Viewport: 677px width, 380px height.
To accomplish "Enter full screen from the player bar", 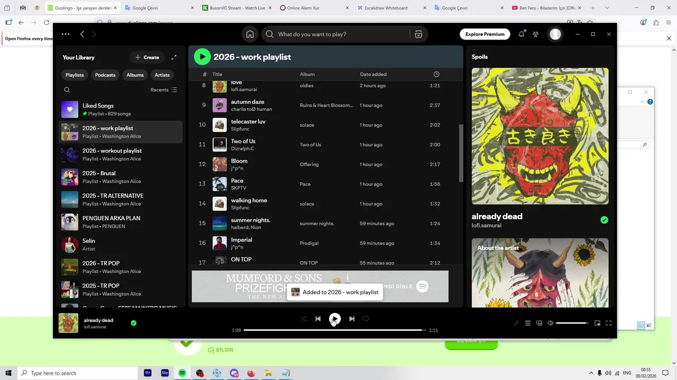I will click(609, 324).
